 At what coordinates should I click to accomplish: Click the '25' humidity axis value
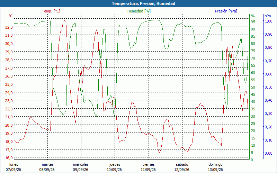click(253, 124)
